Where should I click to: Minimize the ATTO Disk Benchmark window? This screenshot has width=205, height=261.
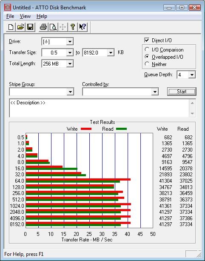tap(169, 8)
